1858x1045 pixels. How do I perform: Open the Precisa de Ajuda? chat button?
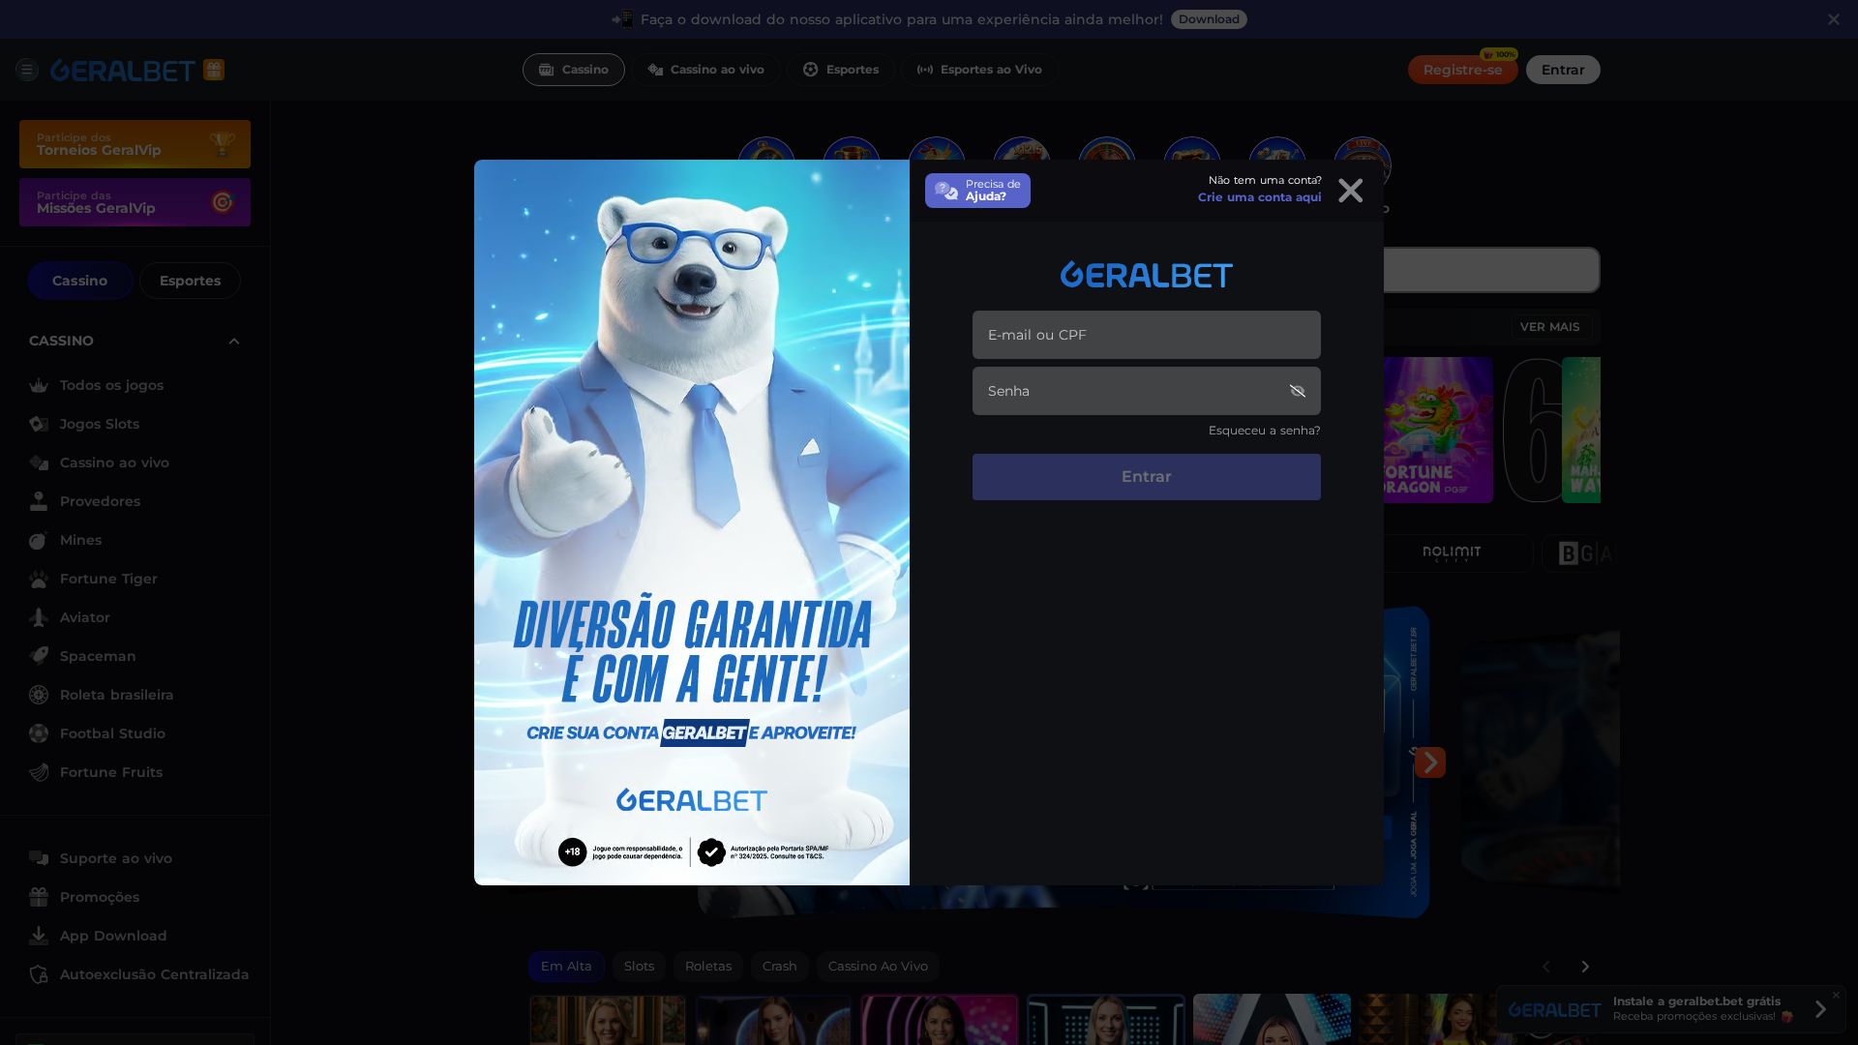point(977,191)
